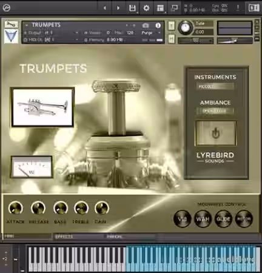Close instrument with top-right X button
Viewport: 262px width, 273px height.
tap(257, 22)
